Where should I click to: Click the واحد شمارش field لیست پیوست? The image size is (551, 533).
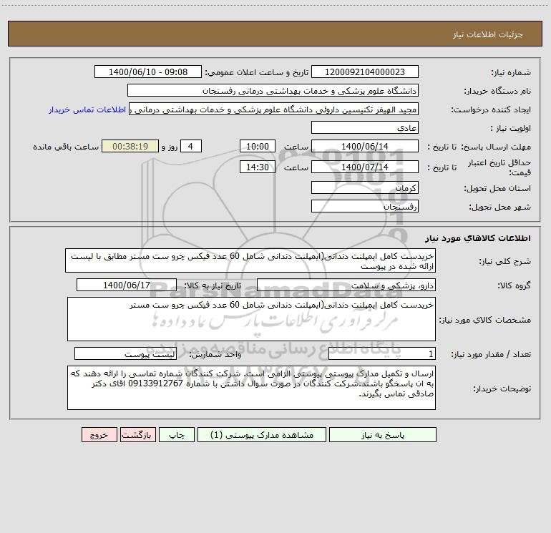tap(125, 354)
